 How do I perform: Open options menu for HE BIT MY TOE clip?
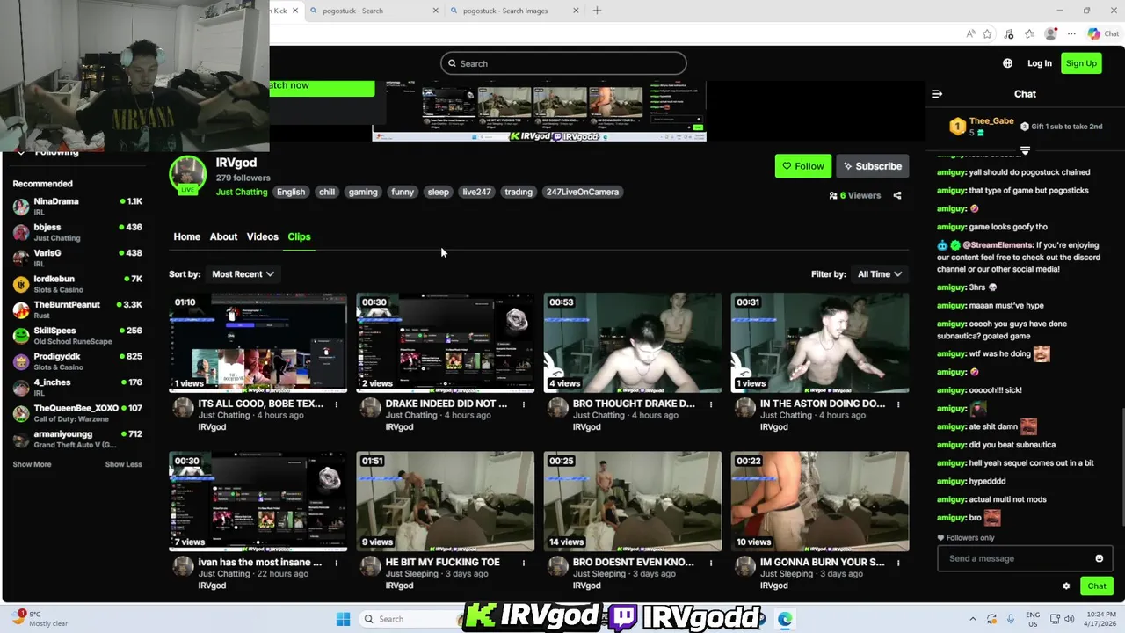click(523, 563)
